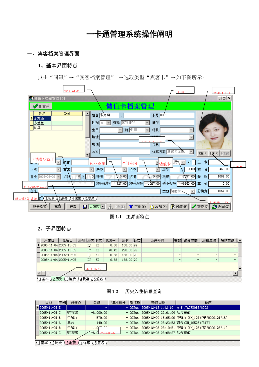Click the 卡号 field containing 8001
The image size is (259, 367).
[x=177, y=115]
